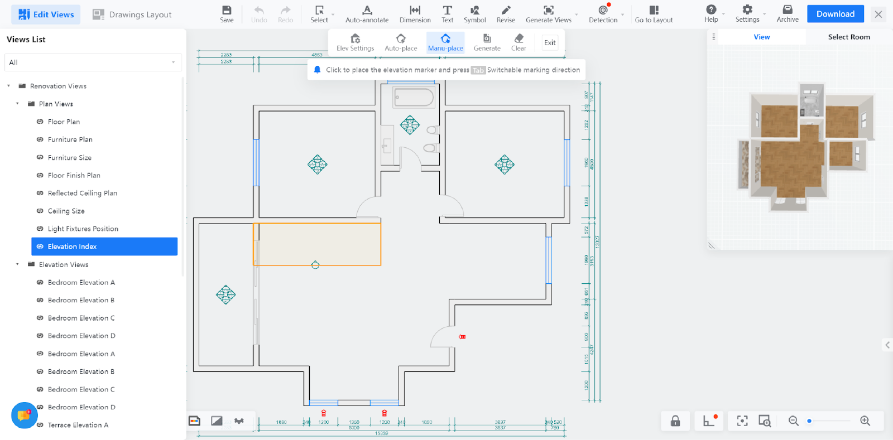Switch to Drawings Layout tab

coord(132,14)
